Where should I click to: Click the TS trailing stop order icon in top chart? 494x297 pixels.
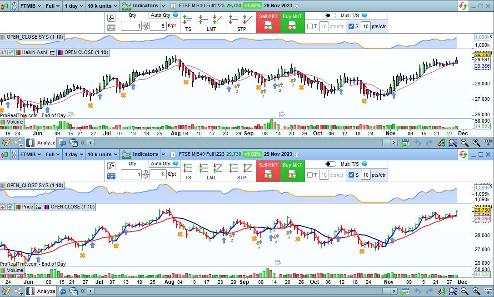(x=188, y=20)
